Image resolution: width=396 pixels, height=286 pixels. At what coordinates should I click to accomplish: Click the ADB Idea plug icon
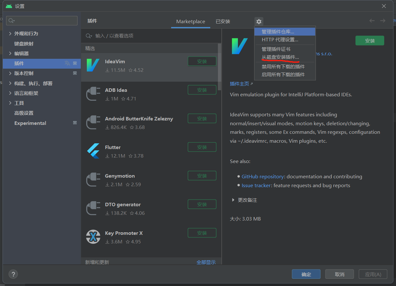coord(93,94)
